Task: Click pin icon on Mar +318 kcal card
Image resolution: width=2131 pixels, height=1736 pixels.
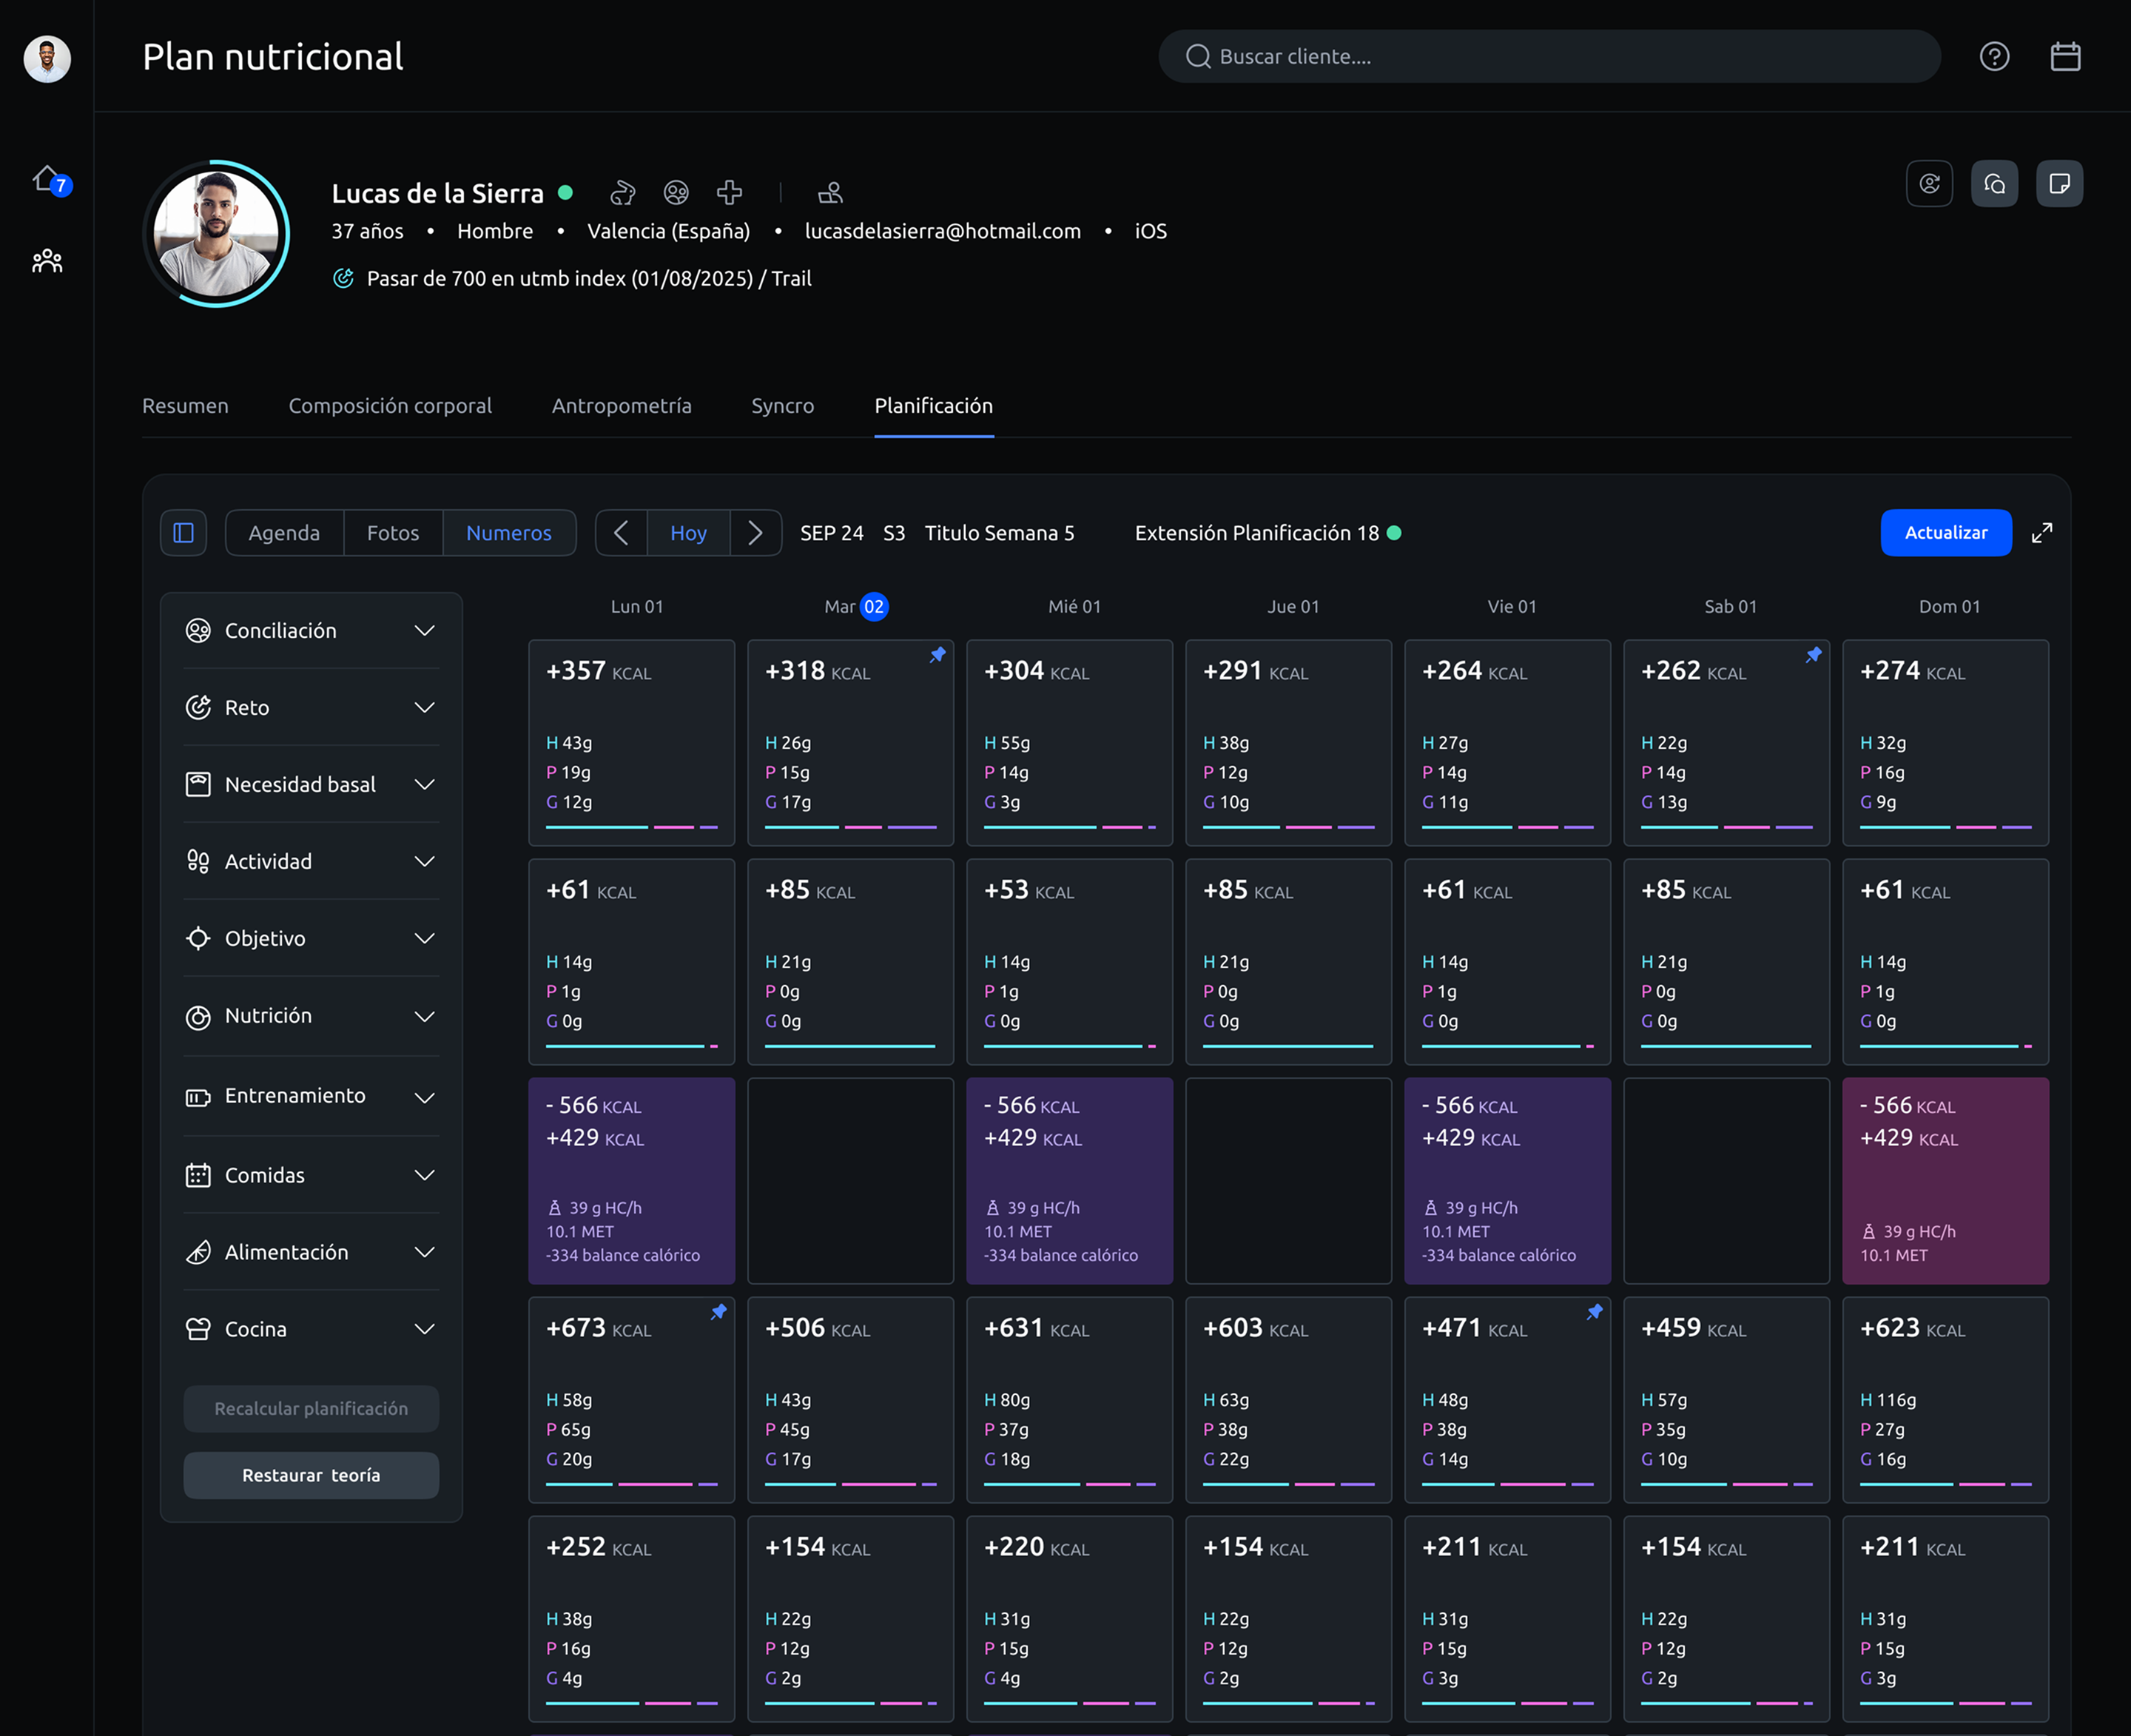Action: pos(937,655)
